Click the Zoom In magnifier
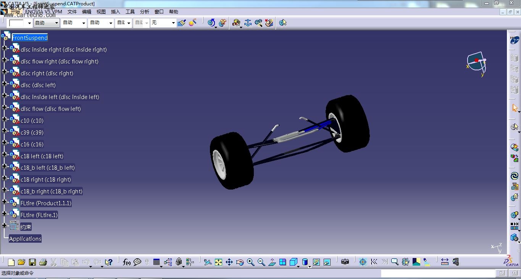Screen dimensions: 521x279 (250, 262)
